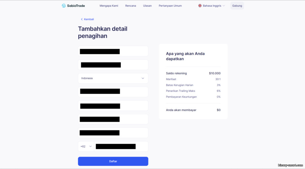Image resolution: width=305 pixels, height=169 pixels.
Task: Open the Ulasan page
Action: click(x=147, y=6)
